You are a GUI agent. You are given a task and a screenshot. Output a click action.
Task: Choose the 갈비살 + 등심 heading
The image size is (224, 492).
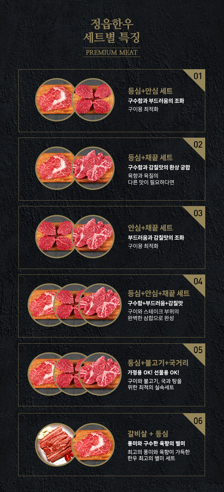click(148, 434)
